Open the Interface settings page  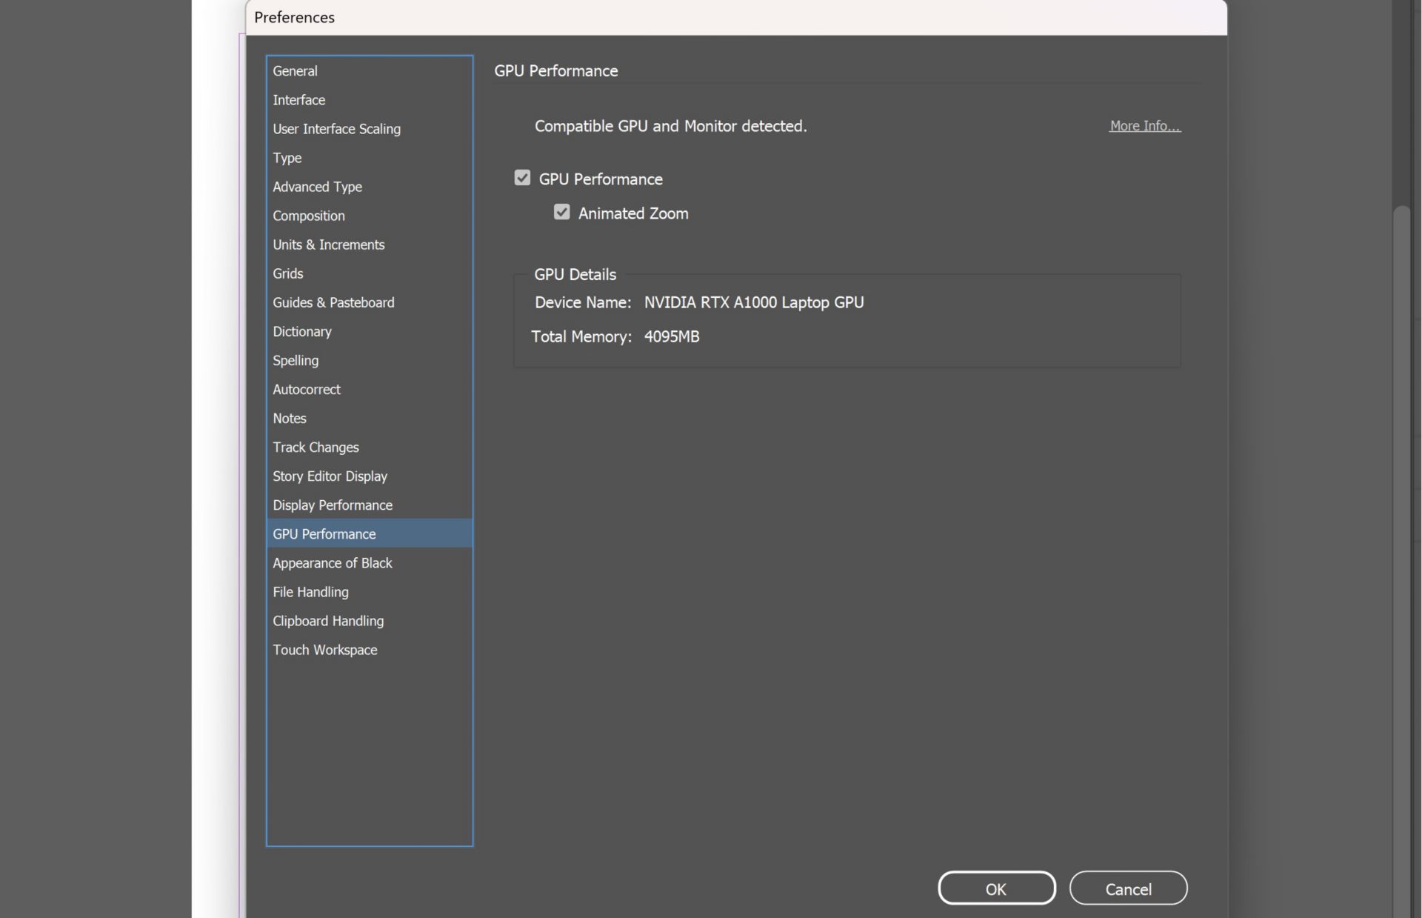pos(298,100)
